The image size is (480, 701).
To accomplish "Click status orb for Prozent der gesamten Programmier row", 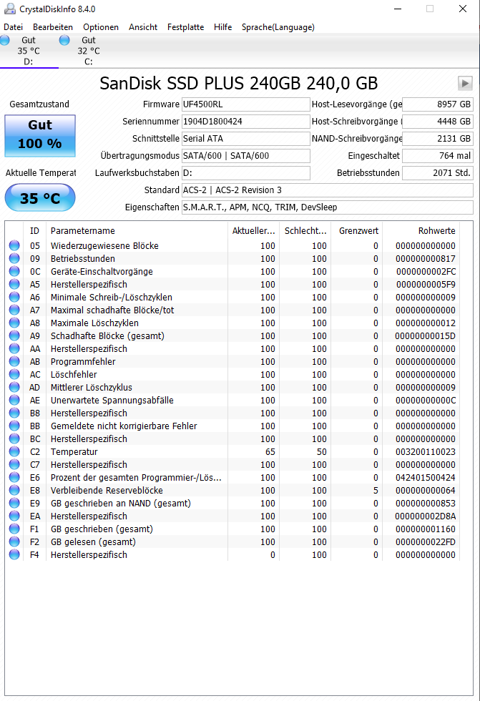I will [14, 478].
